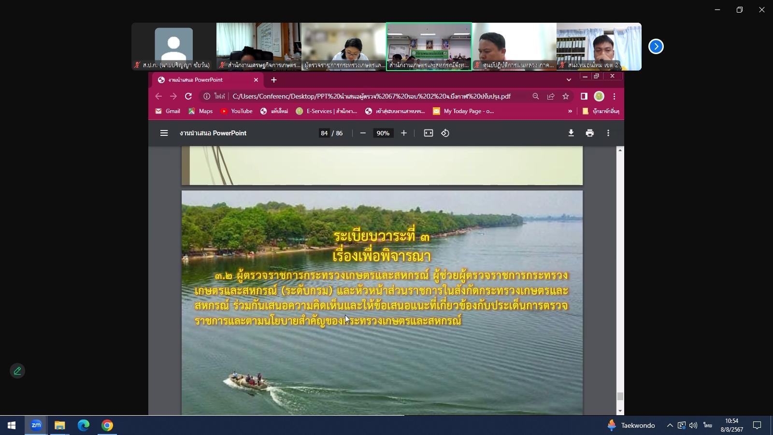Screen dimensions: 773x435
Task: Click the address bar search zoom icon
Action: 536,96
